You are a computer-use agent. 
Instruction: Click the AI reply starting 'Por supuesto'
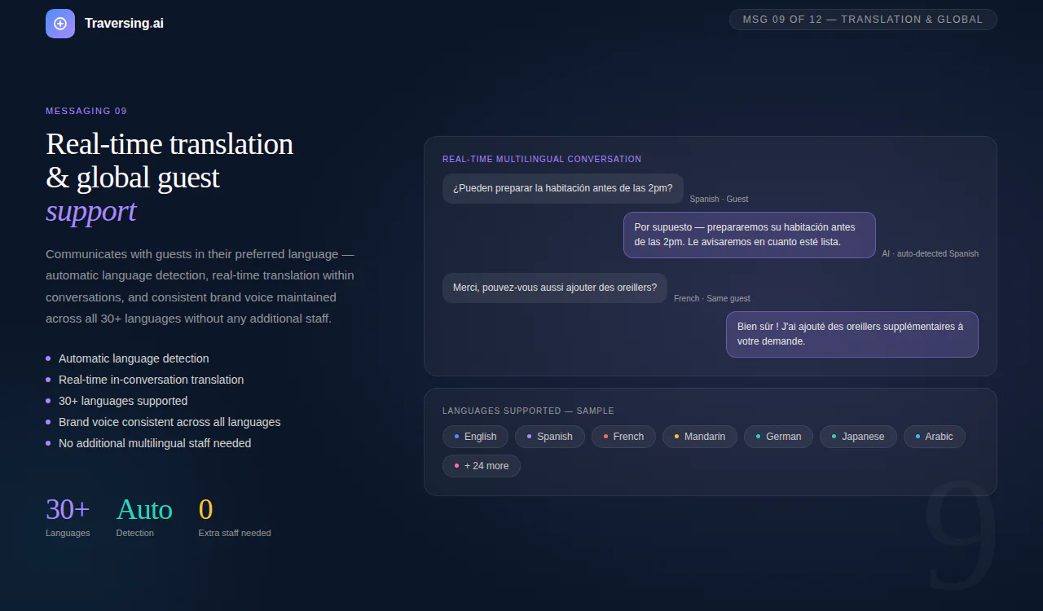tap(750, 235)
